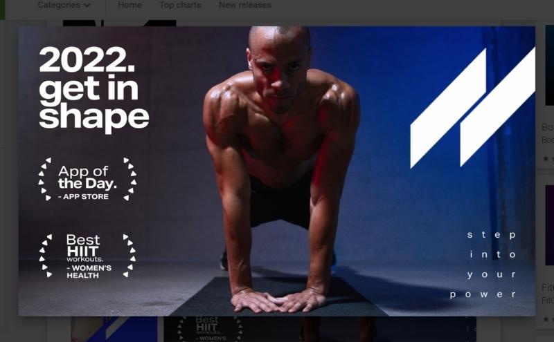Open the Categories dropdown menu
The image size is (554, 342).
[64, 5]
